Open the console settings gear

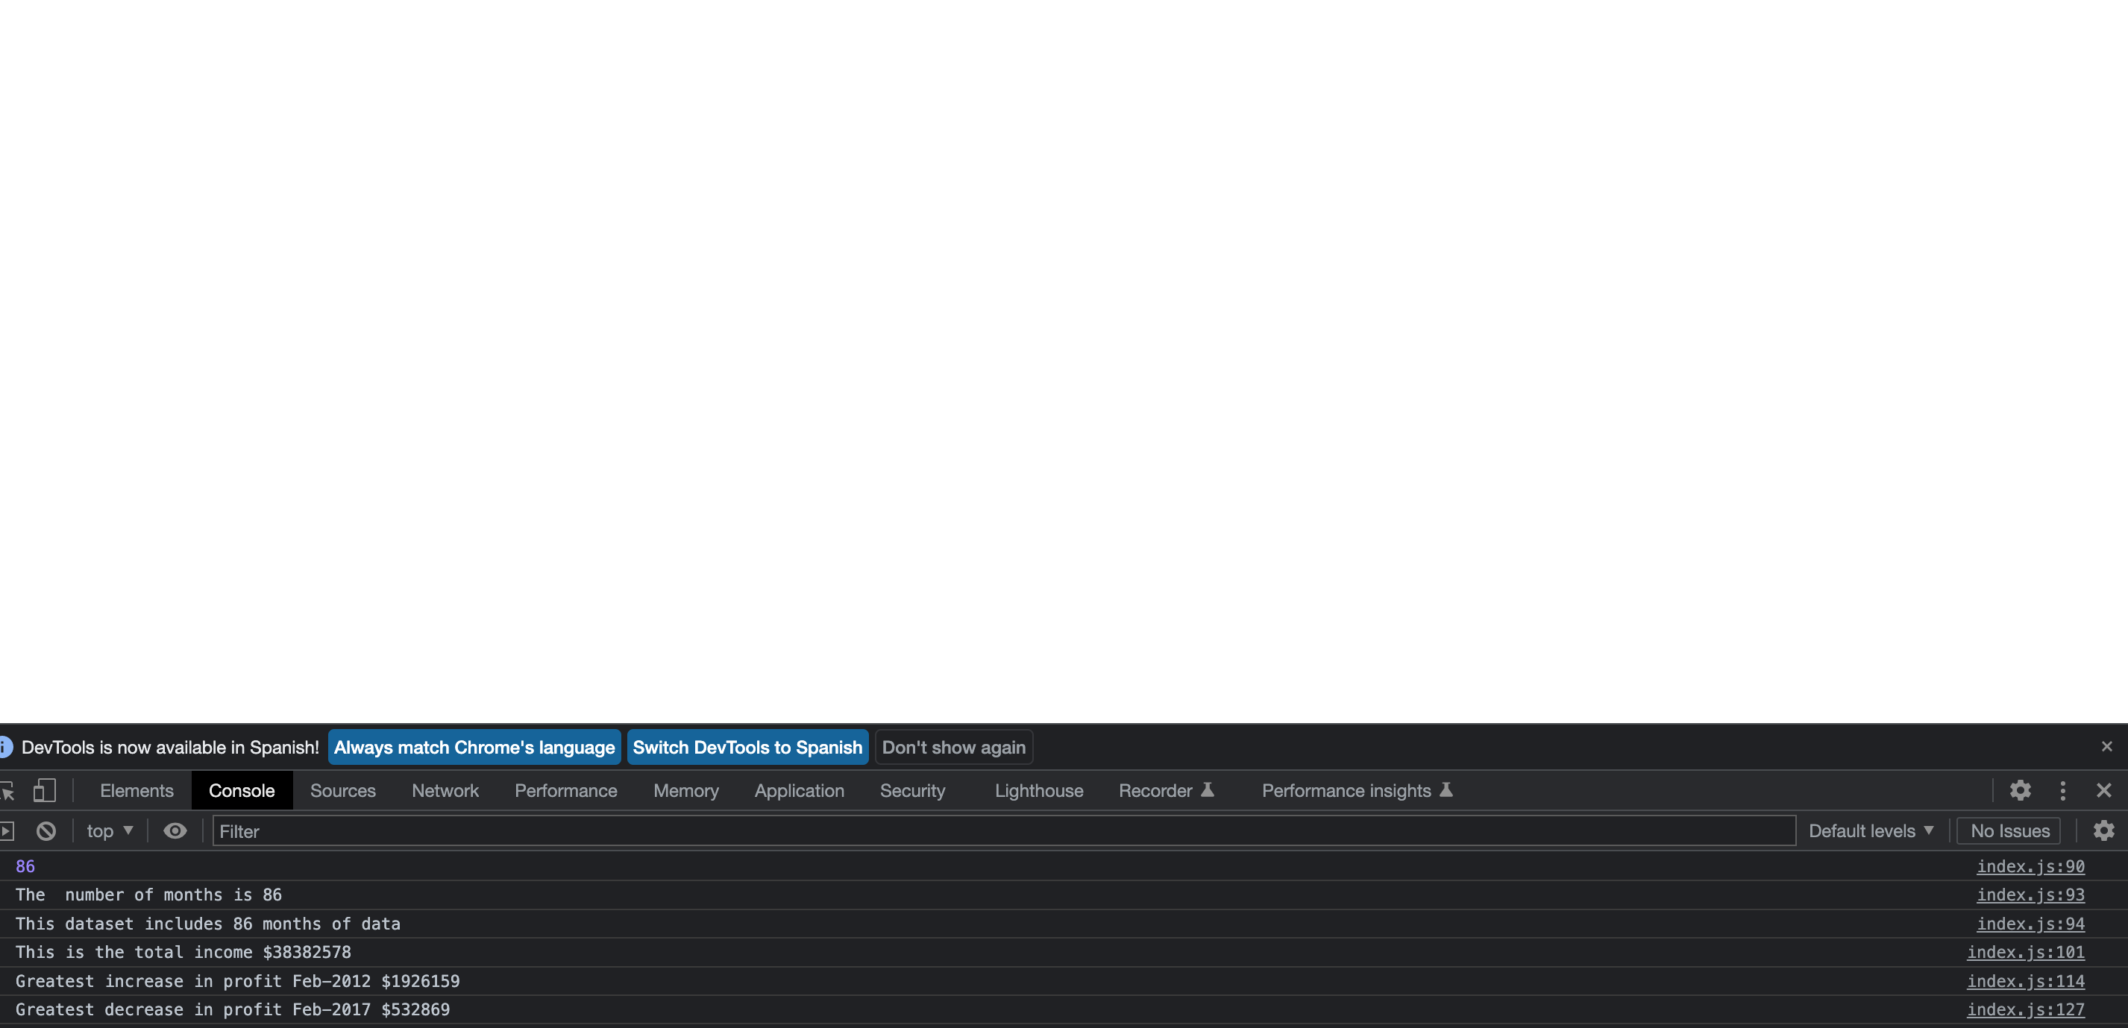(2103, 830)
